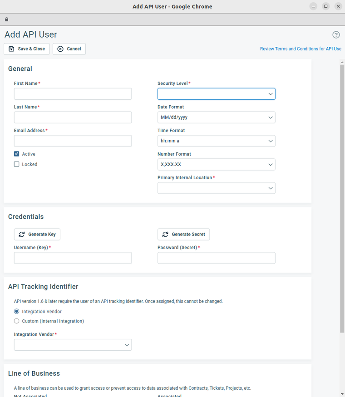This screenshot has width=345, height=397.
Task: Open Primary Internal Location dropdown
Action: pyautogui.click(x=216, y=188)
